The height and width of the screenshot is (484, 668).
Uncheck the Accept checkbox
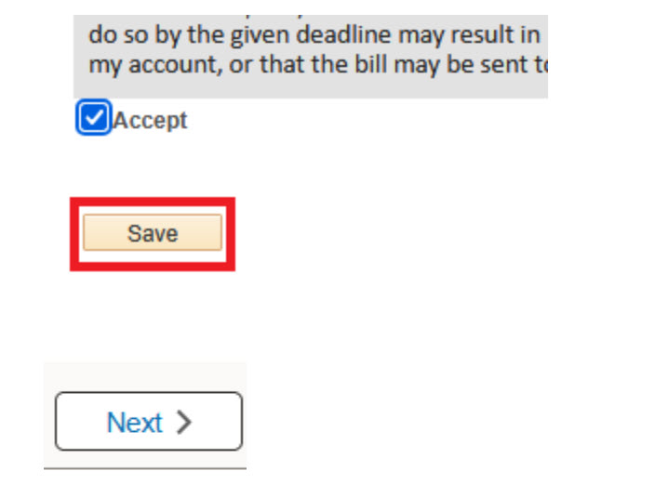coord(94,120)
